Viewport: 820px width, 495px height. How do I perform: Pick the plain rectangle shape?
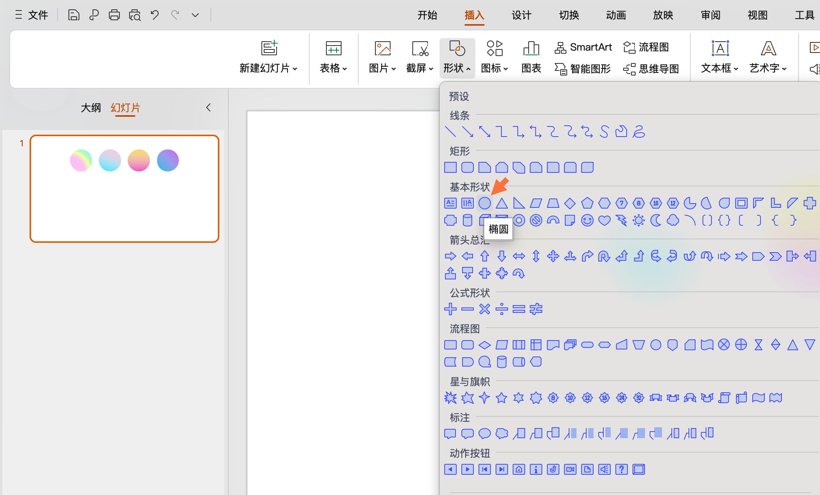pos(450,168)
